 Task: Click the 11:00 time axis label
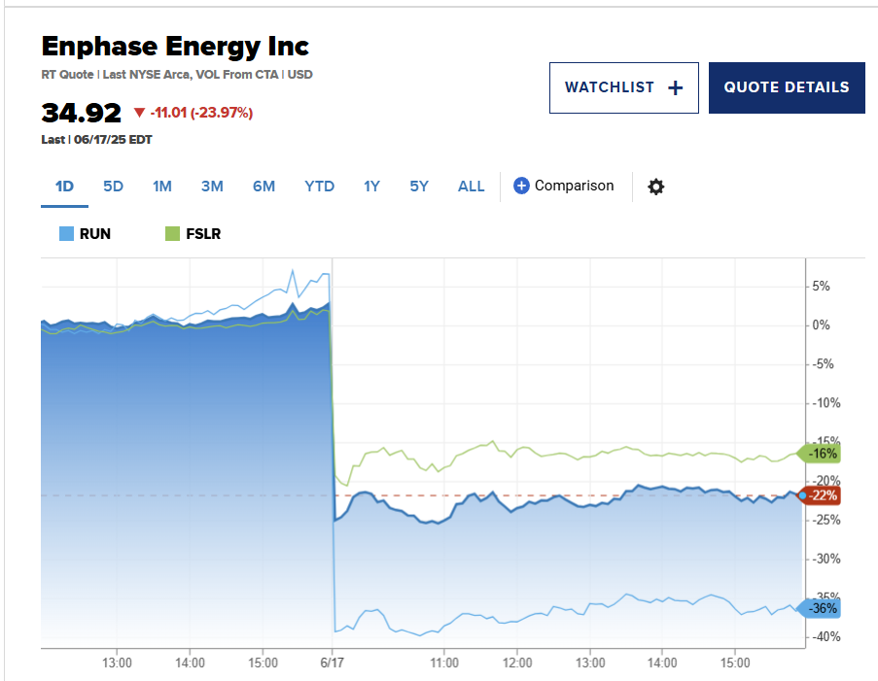click(x=444, y=664)
